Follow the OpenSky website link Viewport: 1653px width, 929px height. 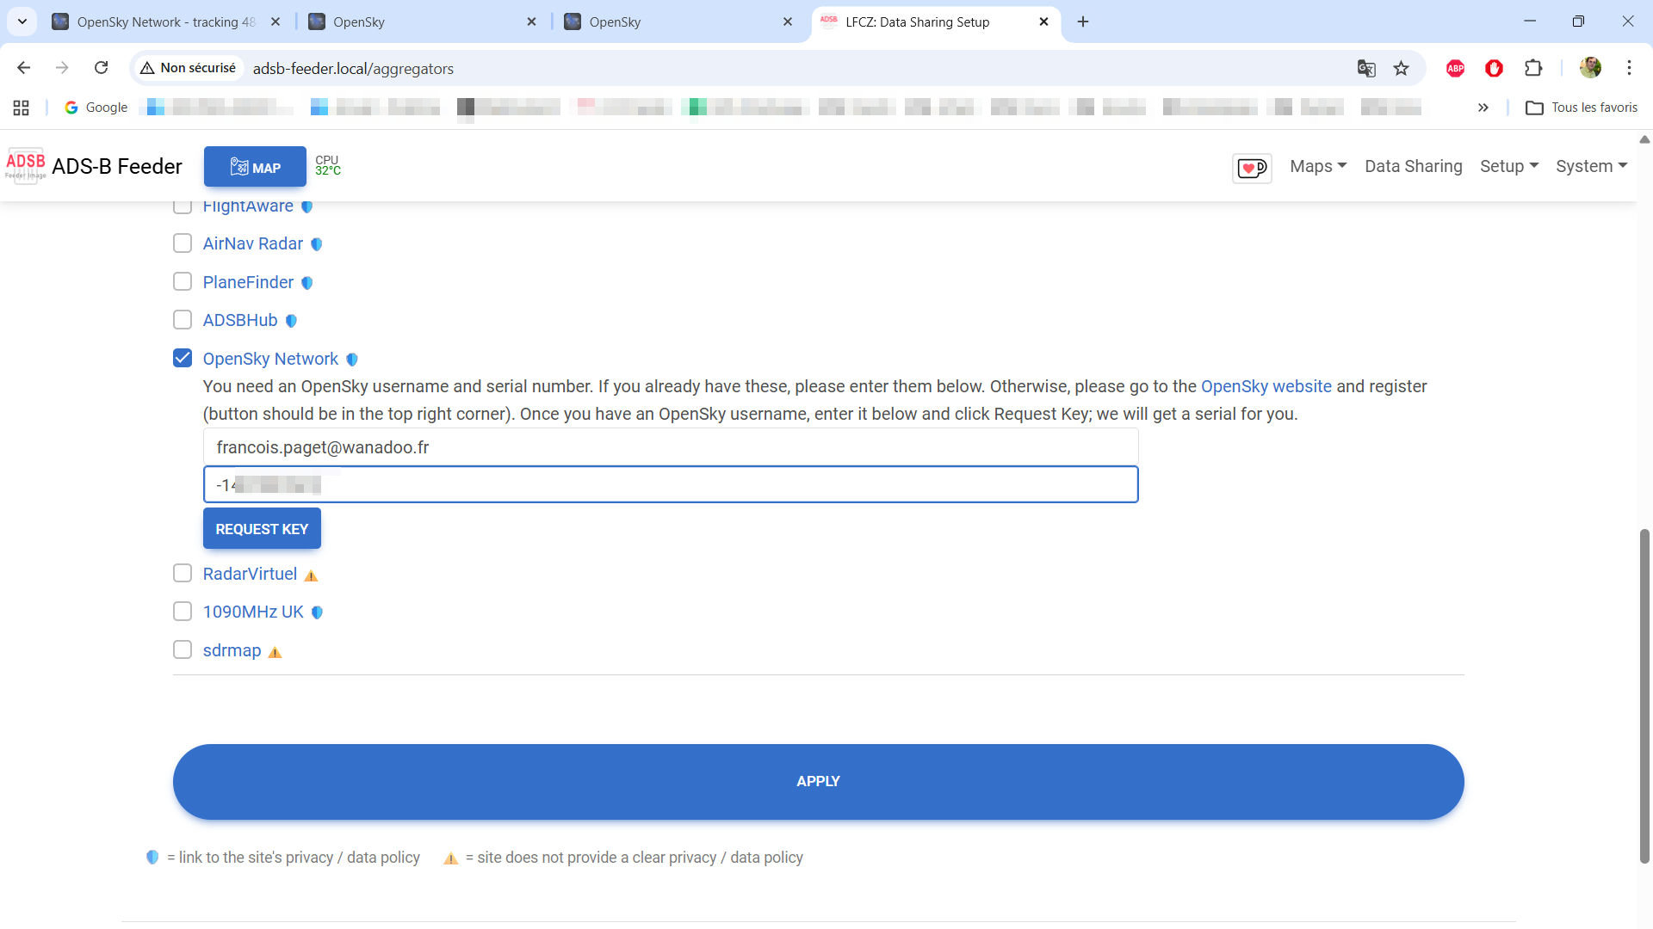1266,387
